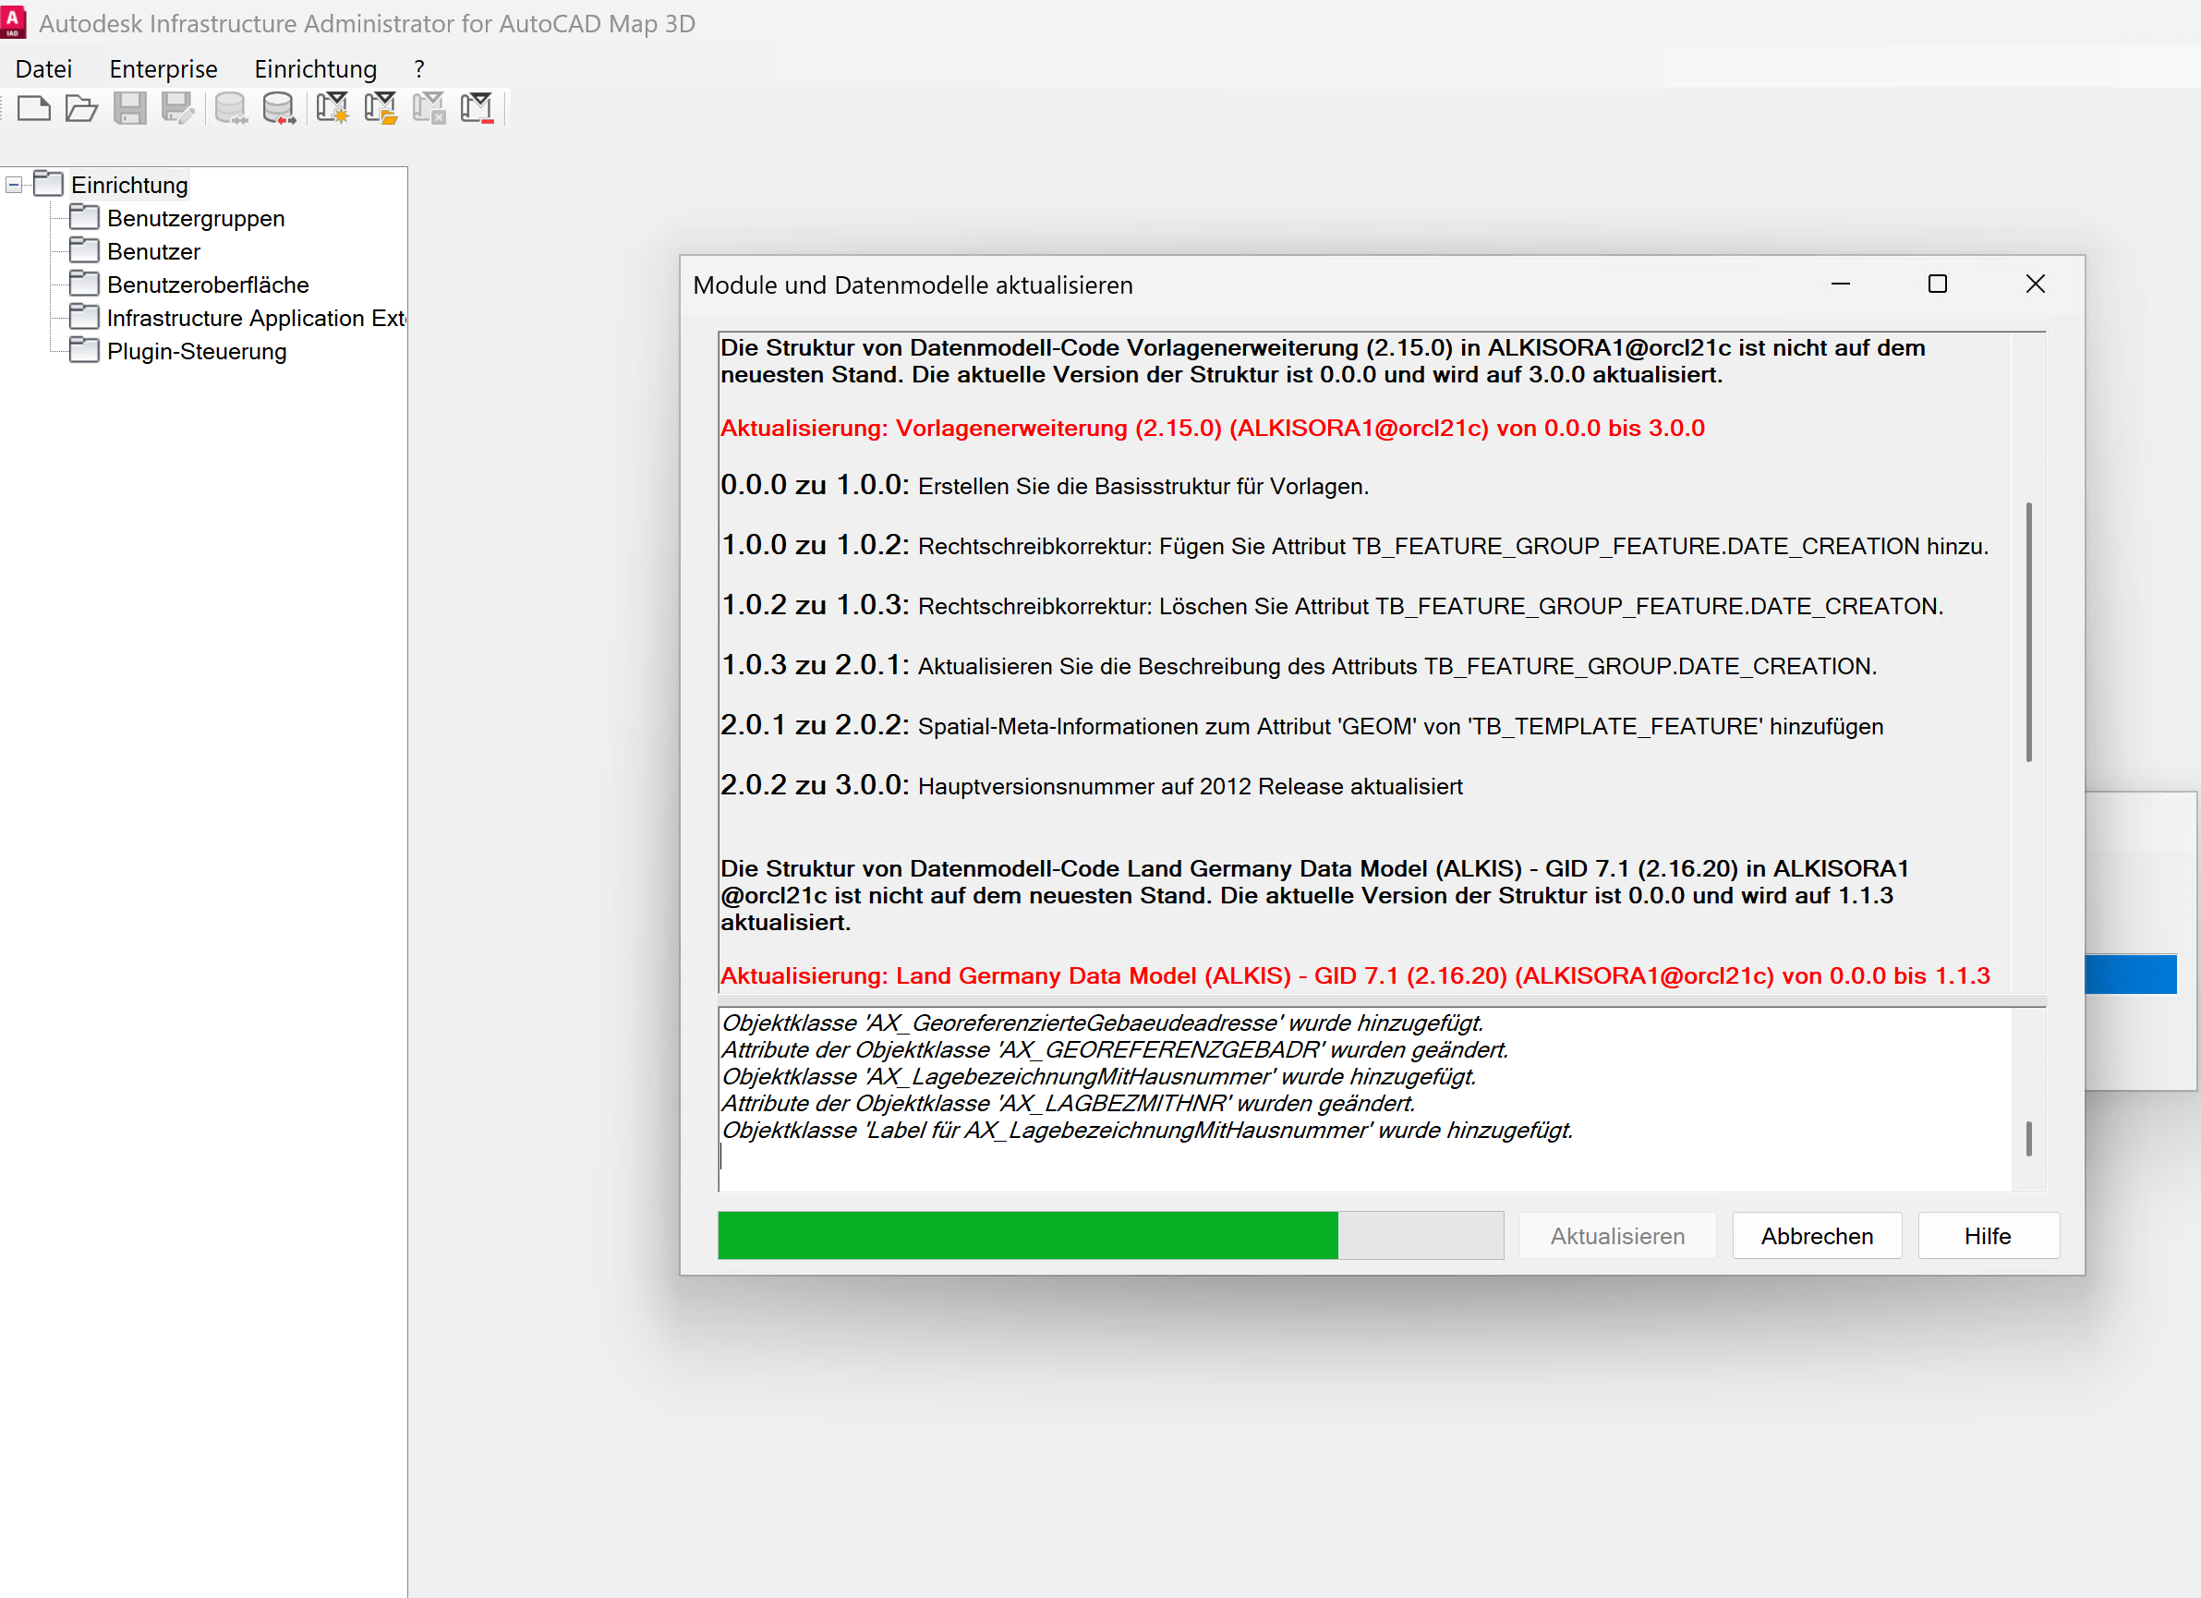The width and height of the screenshot is (2201, 1598).
Task: Click the Hilfe button
Action: [1987, 1235]
